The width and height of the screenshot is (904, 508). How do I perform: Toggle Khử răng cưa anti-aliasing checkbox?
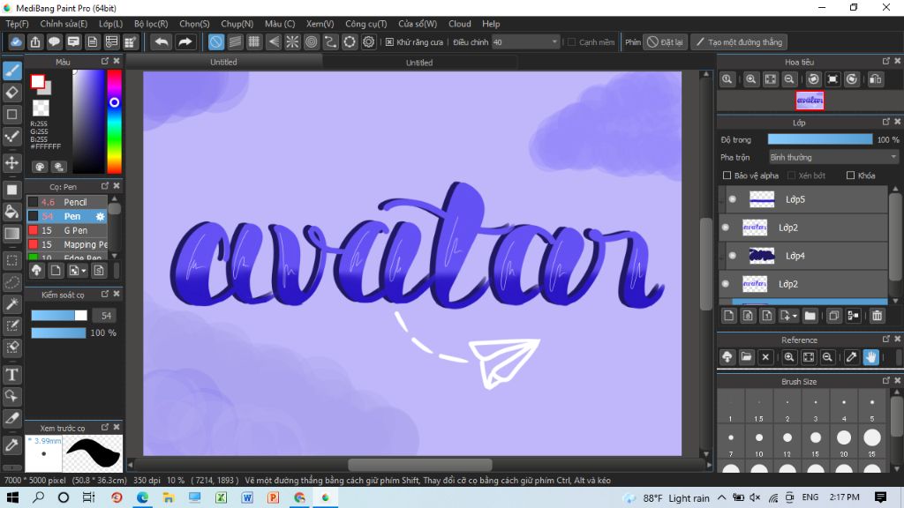coord(389,42)
